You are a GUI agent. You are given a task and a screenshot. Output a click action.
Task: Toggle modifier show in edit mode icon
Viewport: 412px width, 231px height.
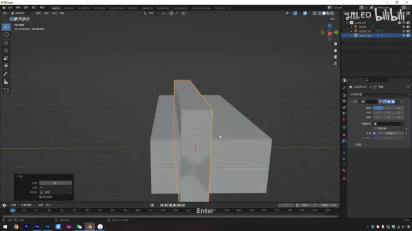click(x=385, y=101)
